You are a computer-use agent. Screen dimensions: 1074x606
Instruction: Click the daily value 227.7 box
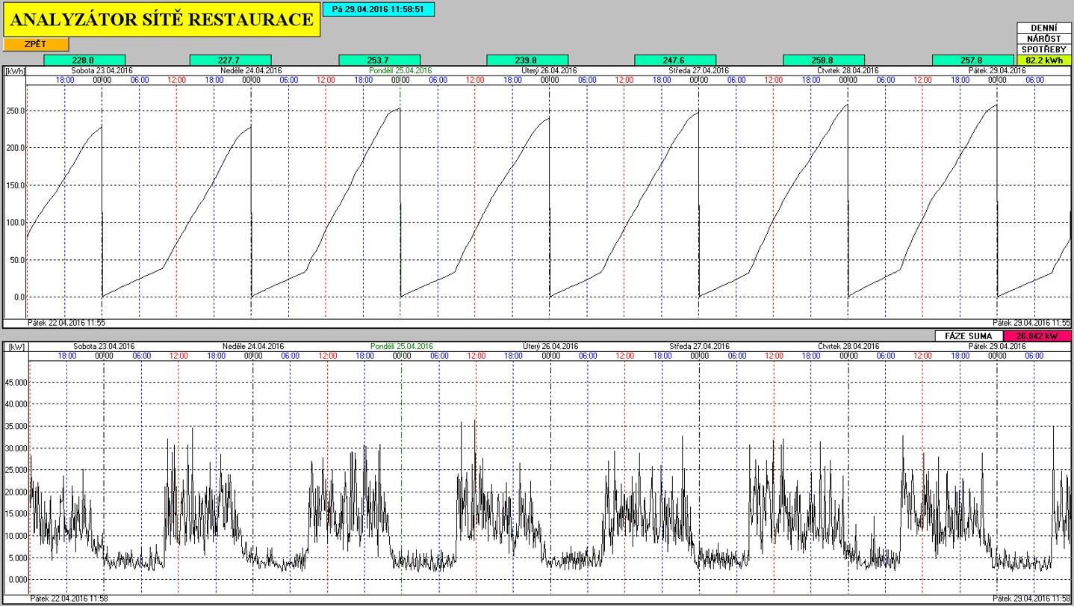(x=231, y=60)
